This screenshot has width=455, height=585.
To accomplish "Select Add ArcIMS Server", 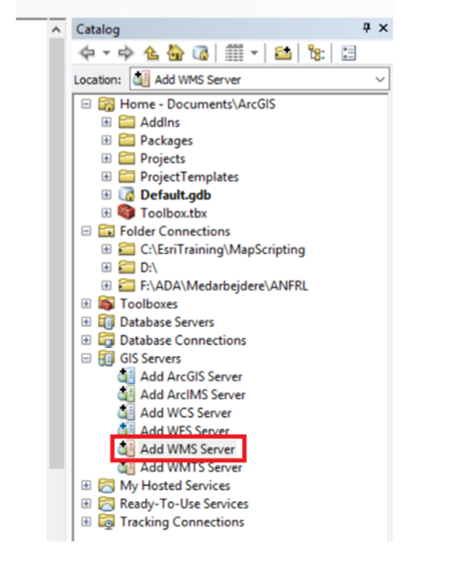I will (193, 395).
